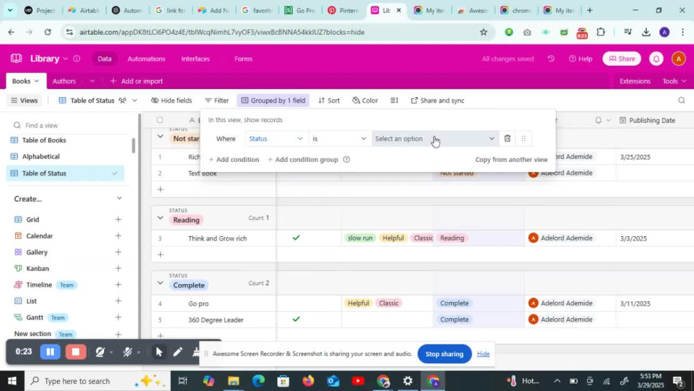Open Table of Status view options chevron

[135, 101]
